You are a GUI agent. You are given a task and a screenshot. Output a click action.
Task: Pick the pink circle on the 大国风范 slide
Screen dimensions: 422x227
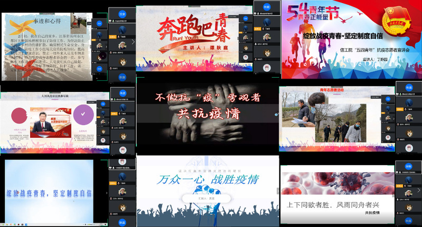click(20, 115)
